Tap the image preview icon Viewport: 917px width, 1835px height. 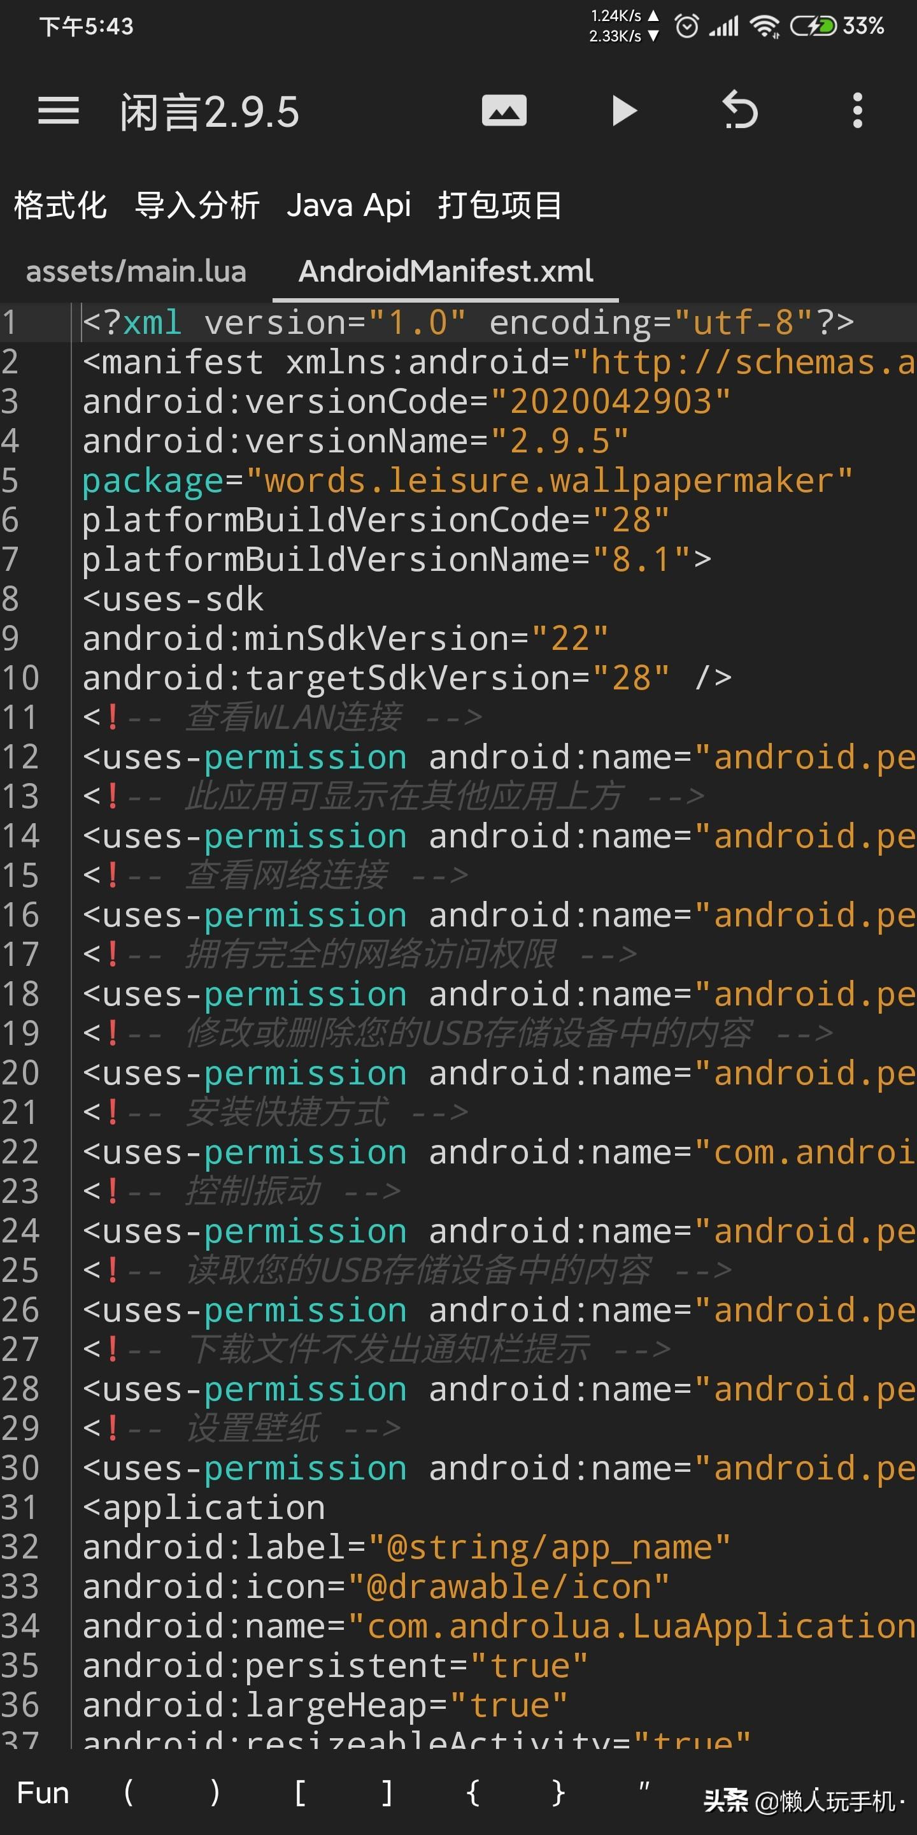click(504, 111)
